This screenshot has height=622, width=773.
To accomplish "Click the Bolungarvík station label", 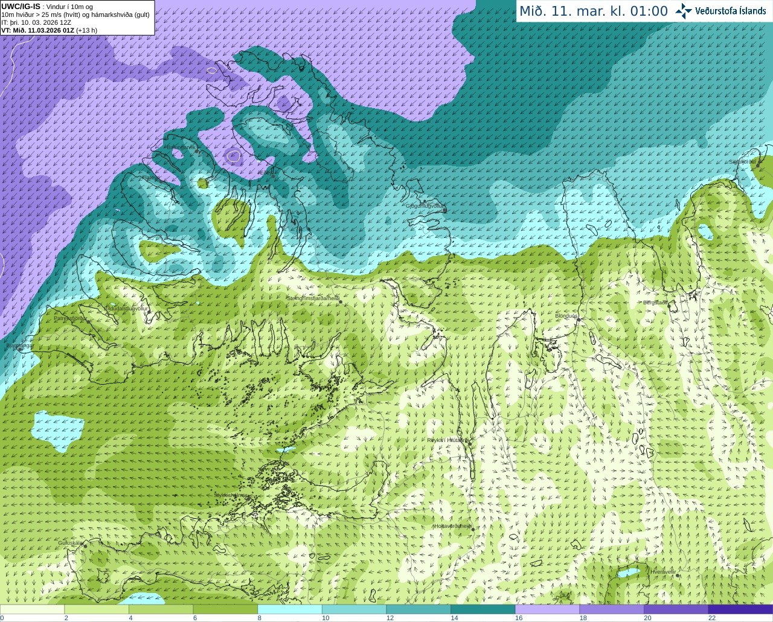I will 181,147.
